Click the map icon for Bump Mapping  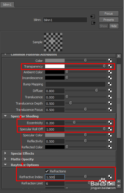coord(110,84)
